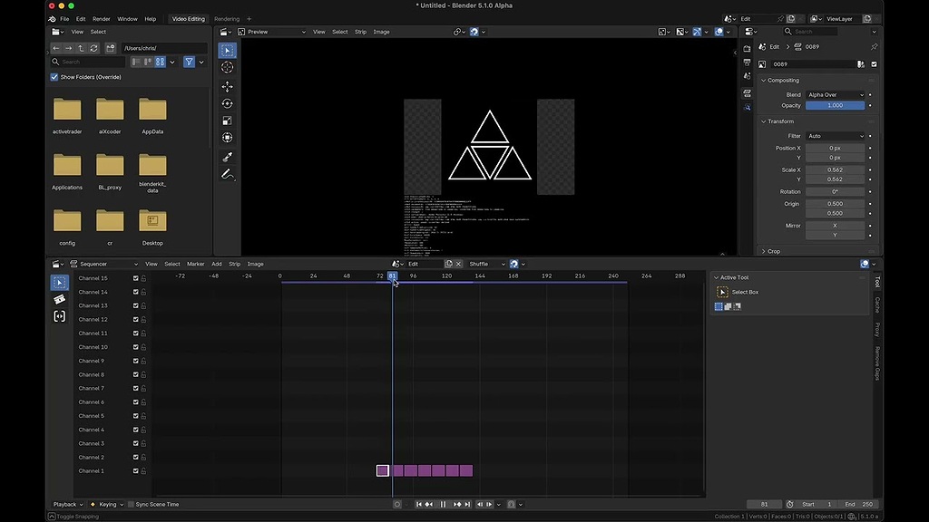Select the Sample Color eyedropper tool

(228, 157)
